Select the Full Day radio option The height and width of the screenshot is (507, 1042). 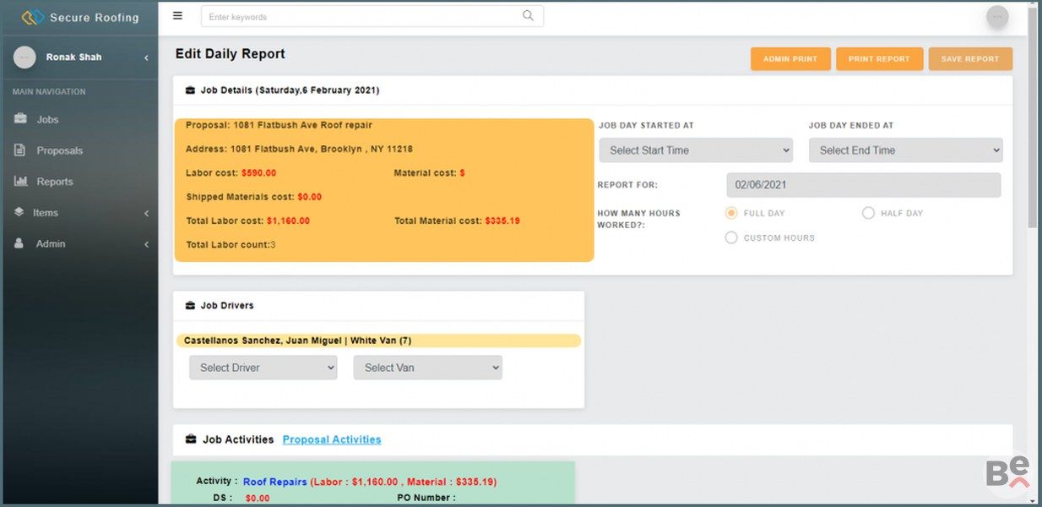[x=731, y=213]
